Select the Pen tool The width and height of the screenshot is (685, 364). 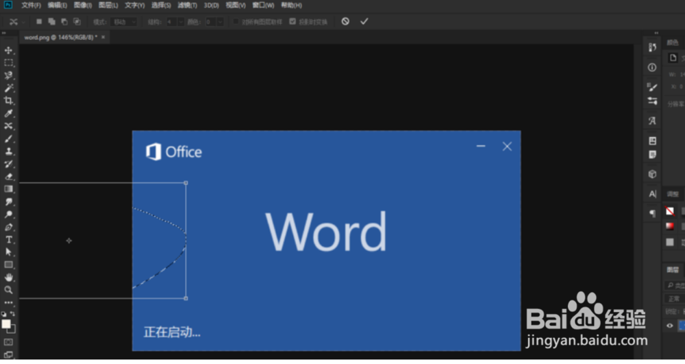tap(8, 227)
